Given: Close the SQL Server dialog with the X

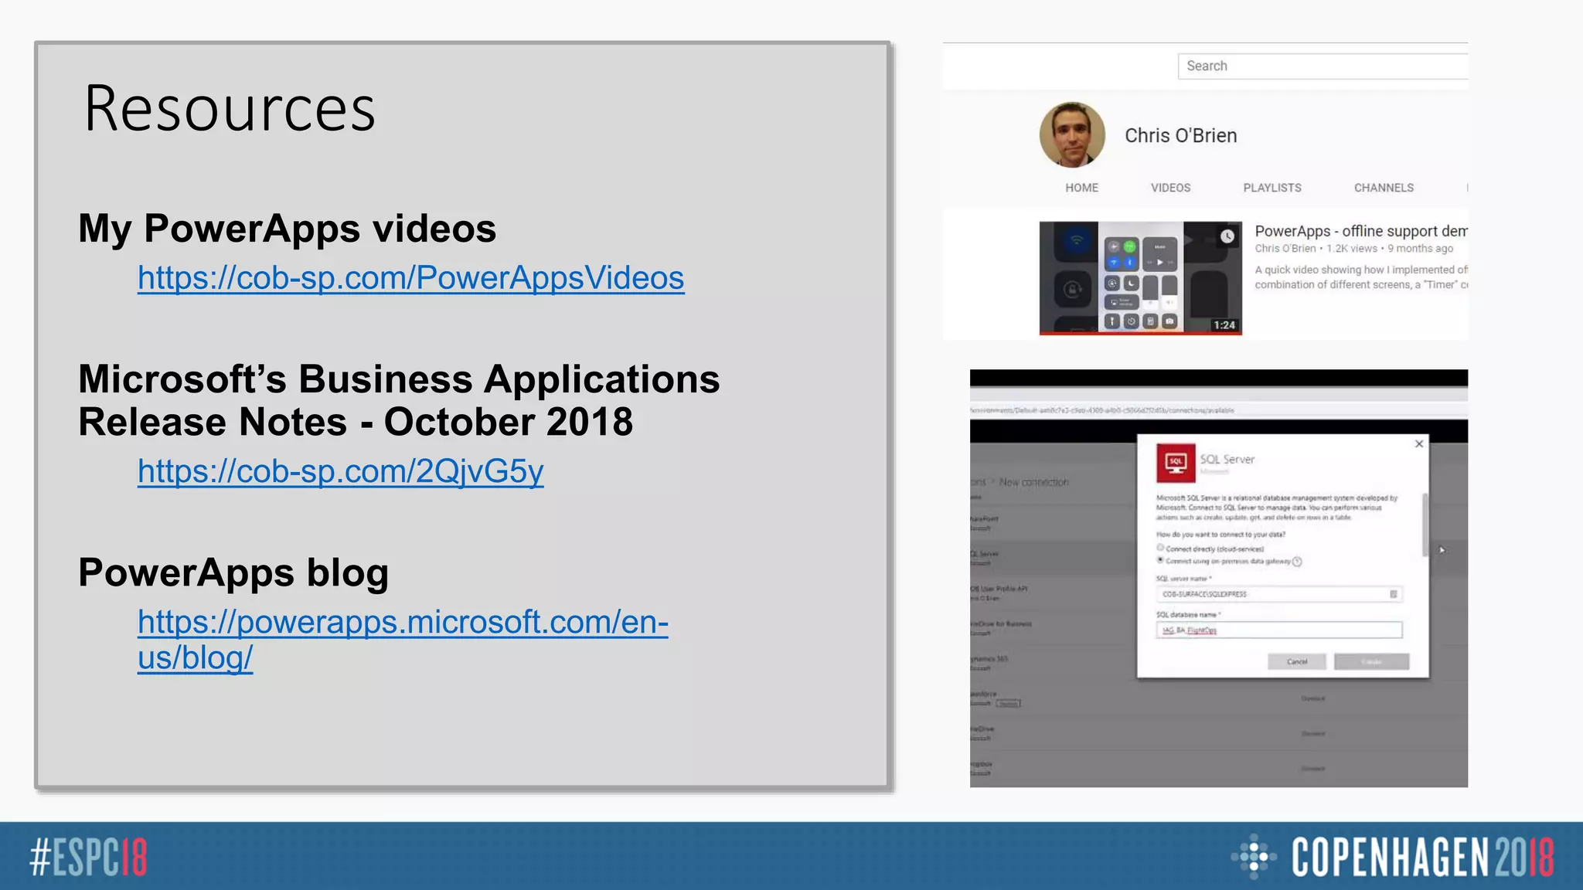Looking at the screenshot, I should point(1419,443).
